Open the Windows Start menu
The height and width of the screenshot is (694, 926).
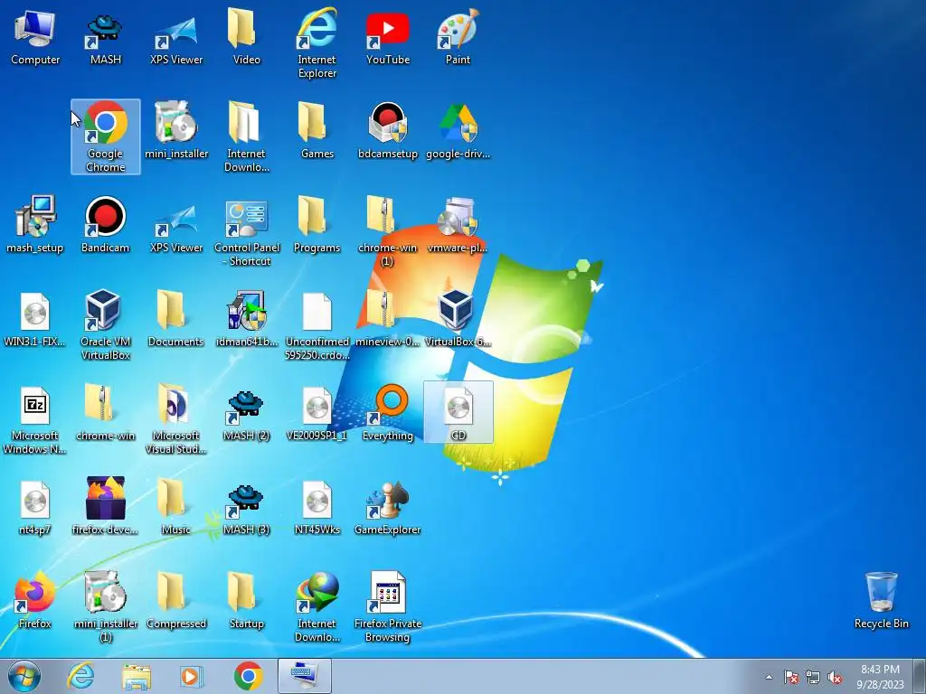tap(24, 676)
